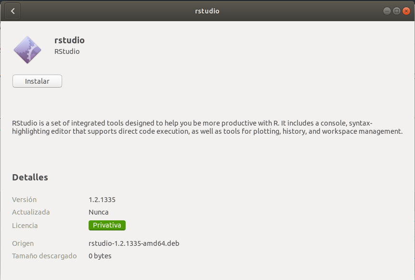Screen dimensions: 415x280
Task: Go back using the header arrow button
Action: pos(13,11)
